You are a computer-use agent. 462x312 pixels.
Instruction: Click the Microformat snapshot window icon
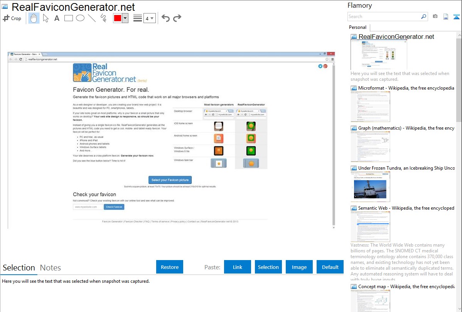(x=354, y=88)
